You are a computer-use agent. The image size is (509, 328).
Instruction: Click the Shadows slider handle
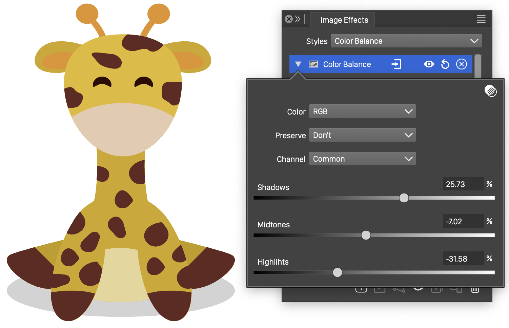point(404,198)
